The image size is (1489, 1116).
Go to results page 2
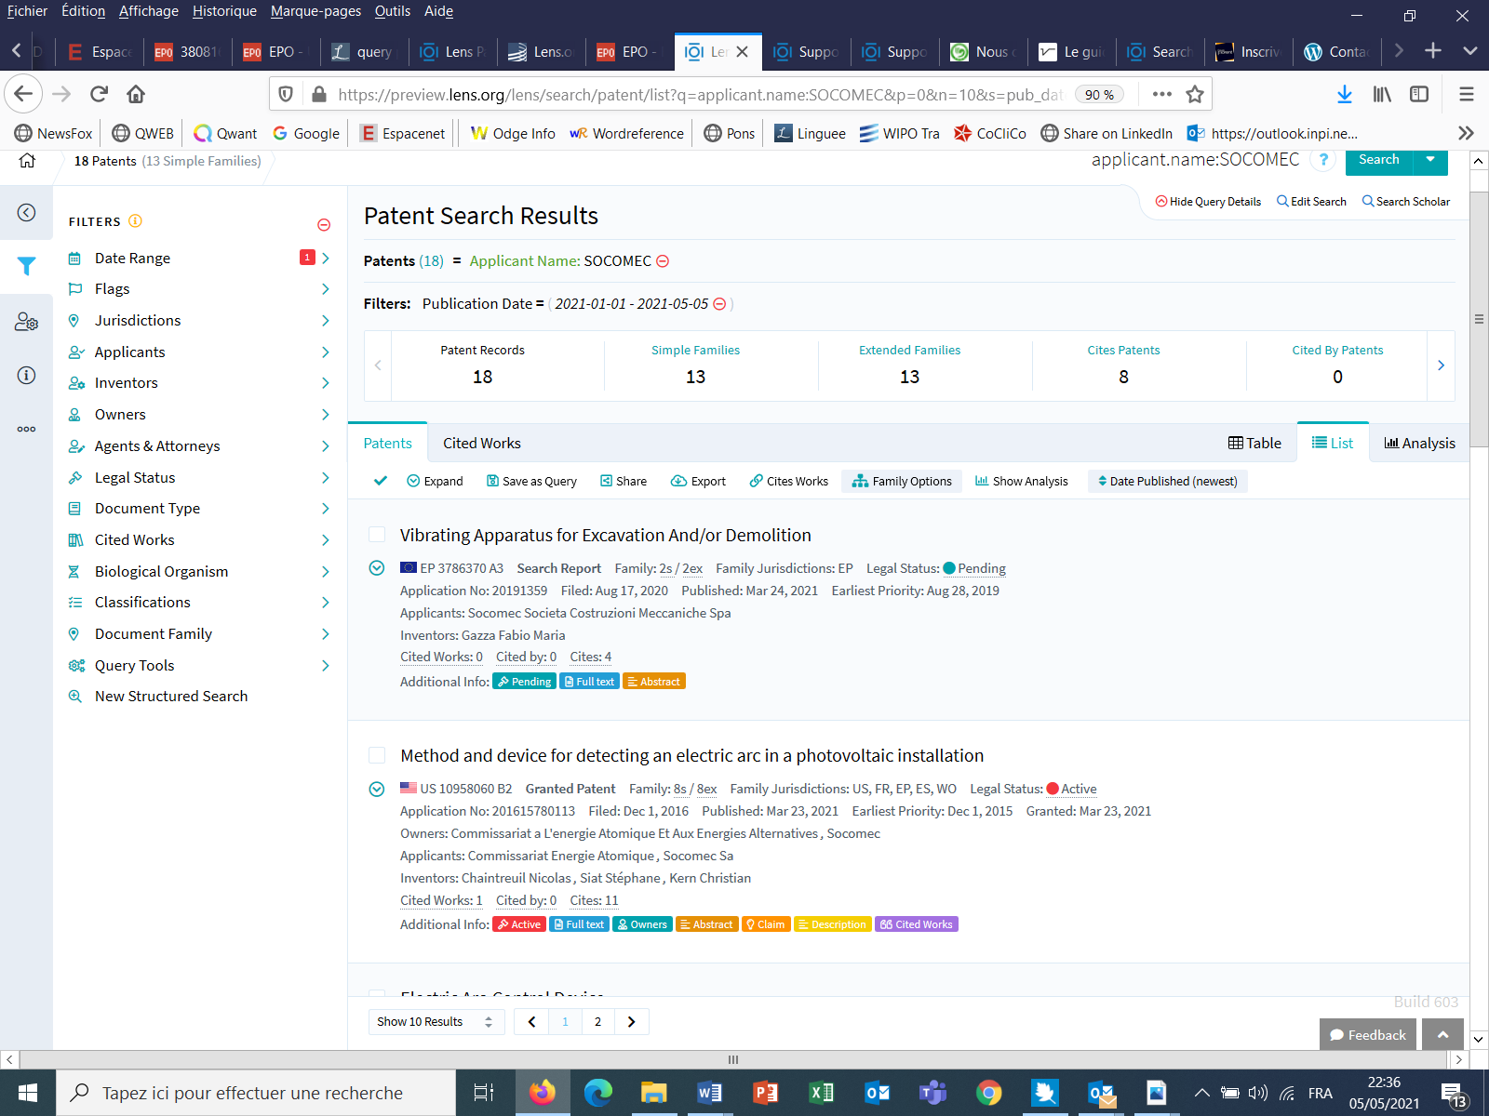pyautogui.click(x=597, y=1022)
